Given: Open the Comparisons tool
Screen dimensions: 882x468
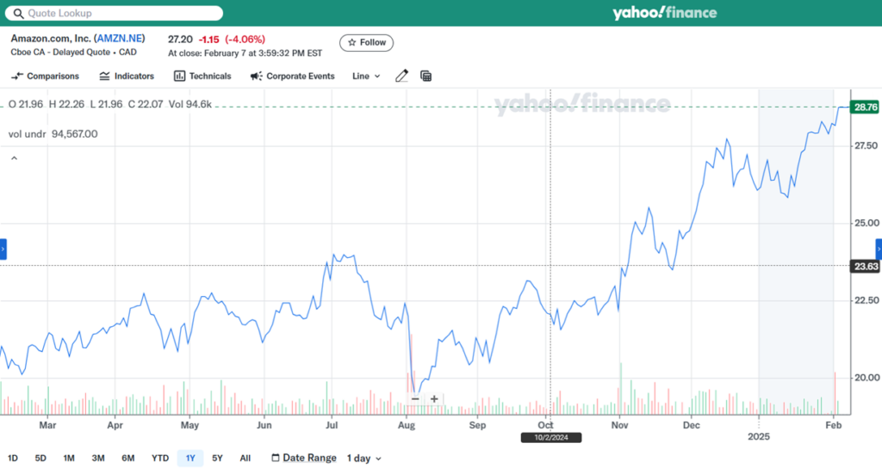Looking at the screenshot, I should pyautogui.click(x=45, y=77).
